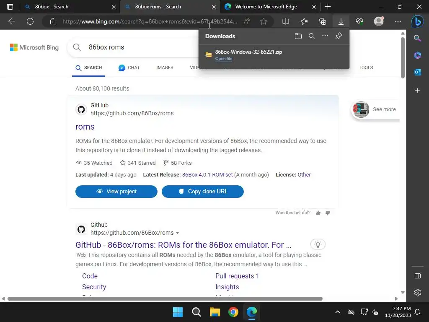The width and height of the screenshot is (429, 322).
Task: Click the Microsoft Bing logo
Action: pos(34,47)
